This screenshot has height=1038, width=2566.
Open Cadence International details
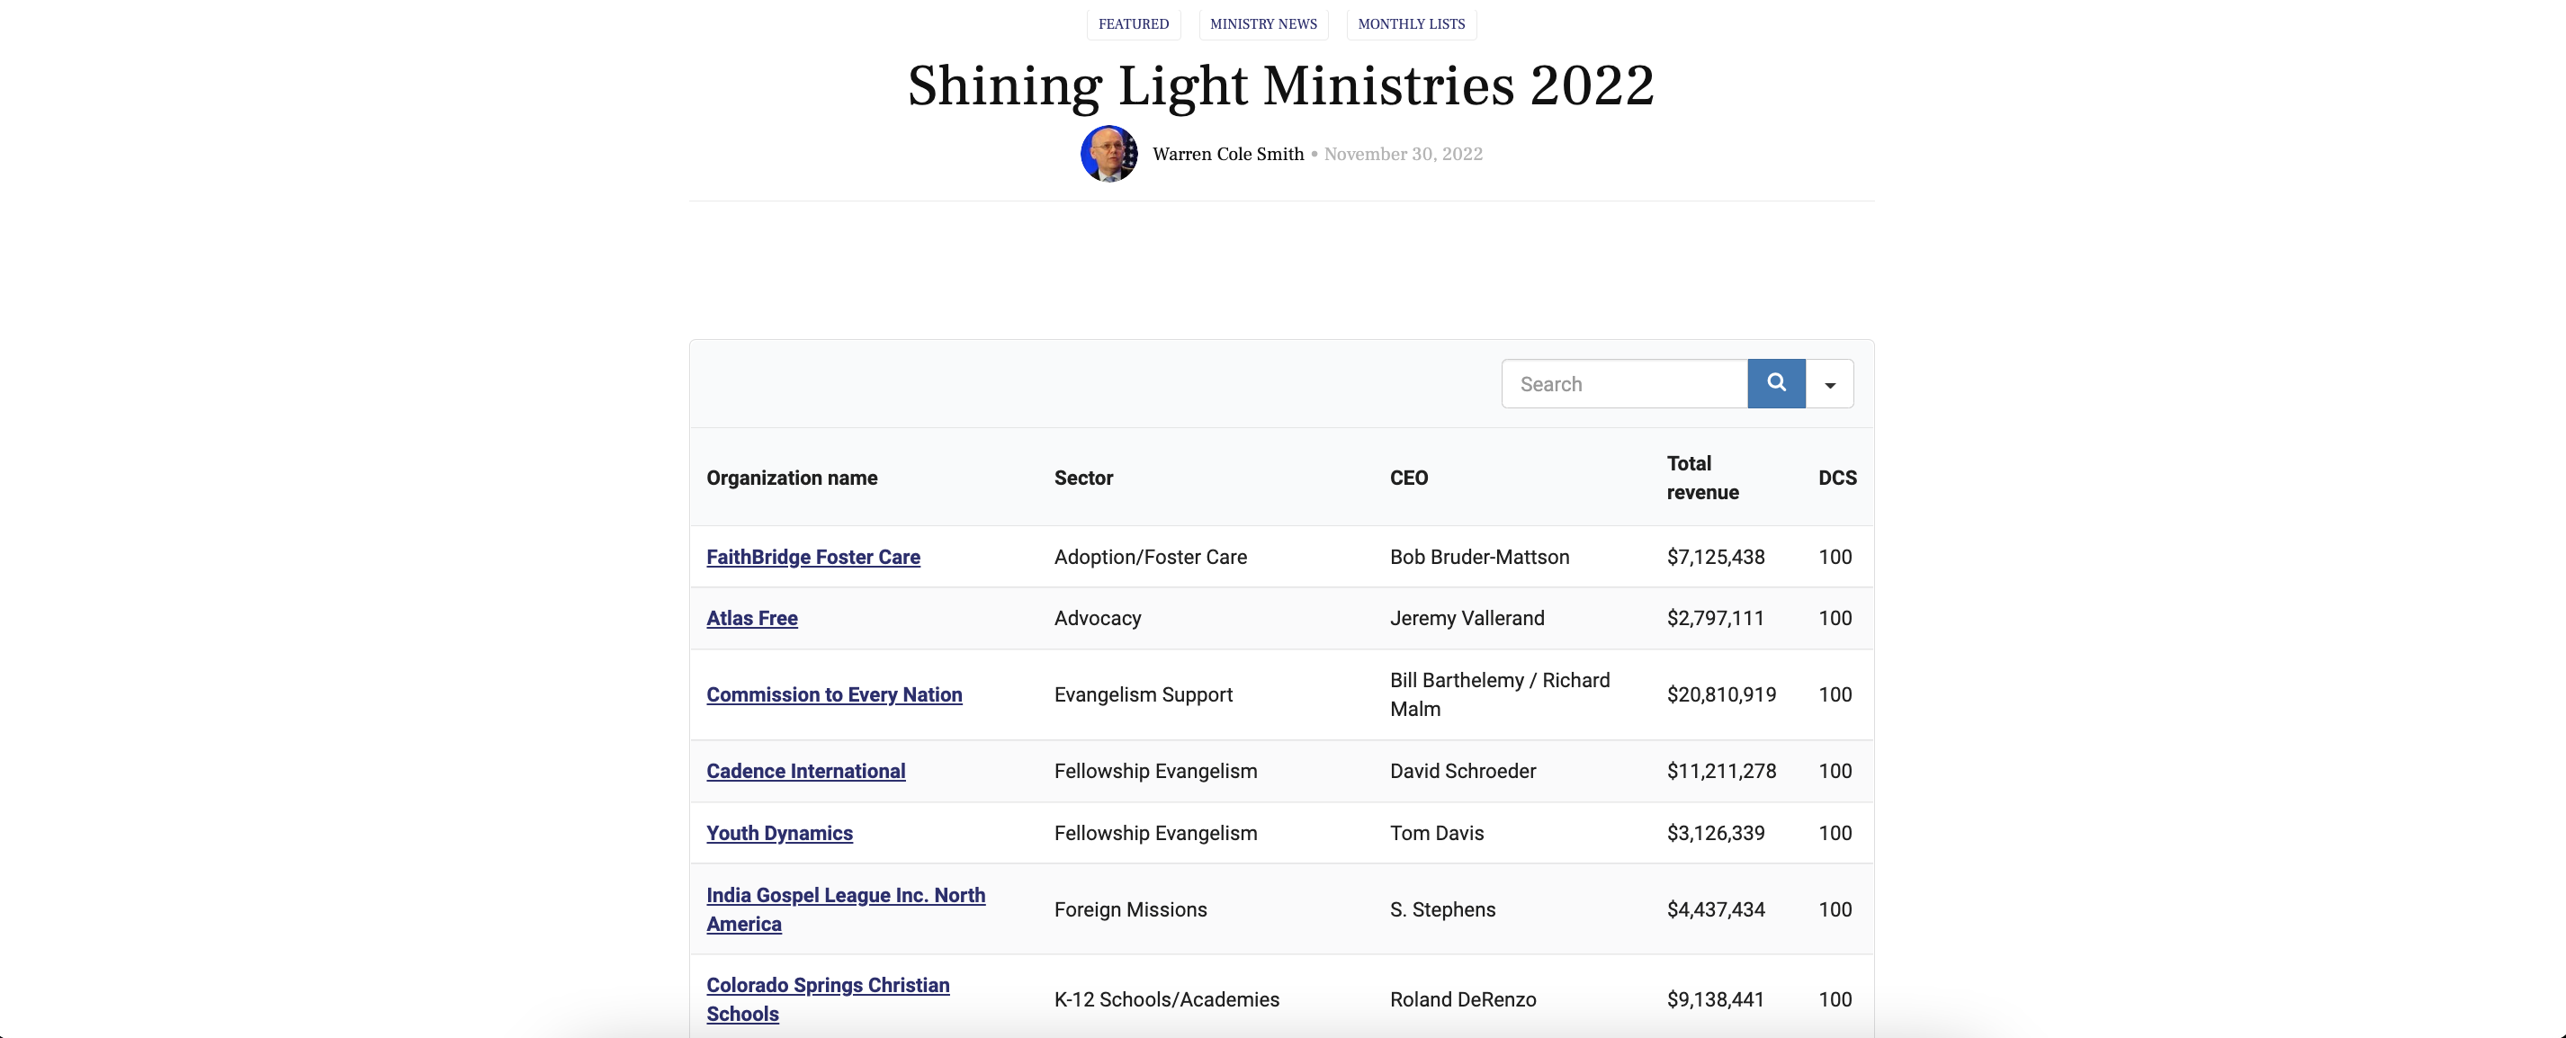coord(805,770)
